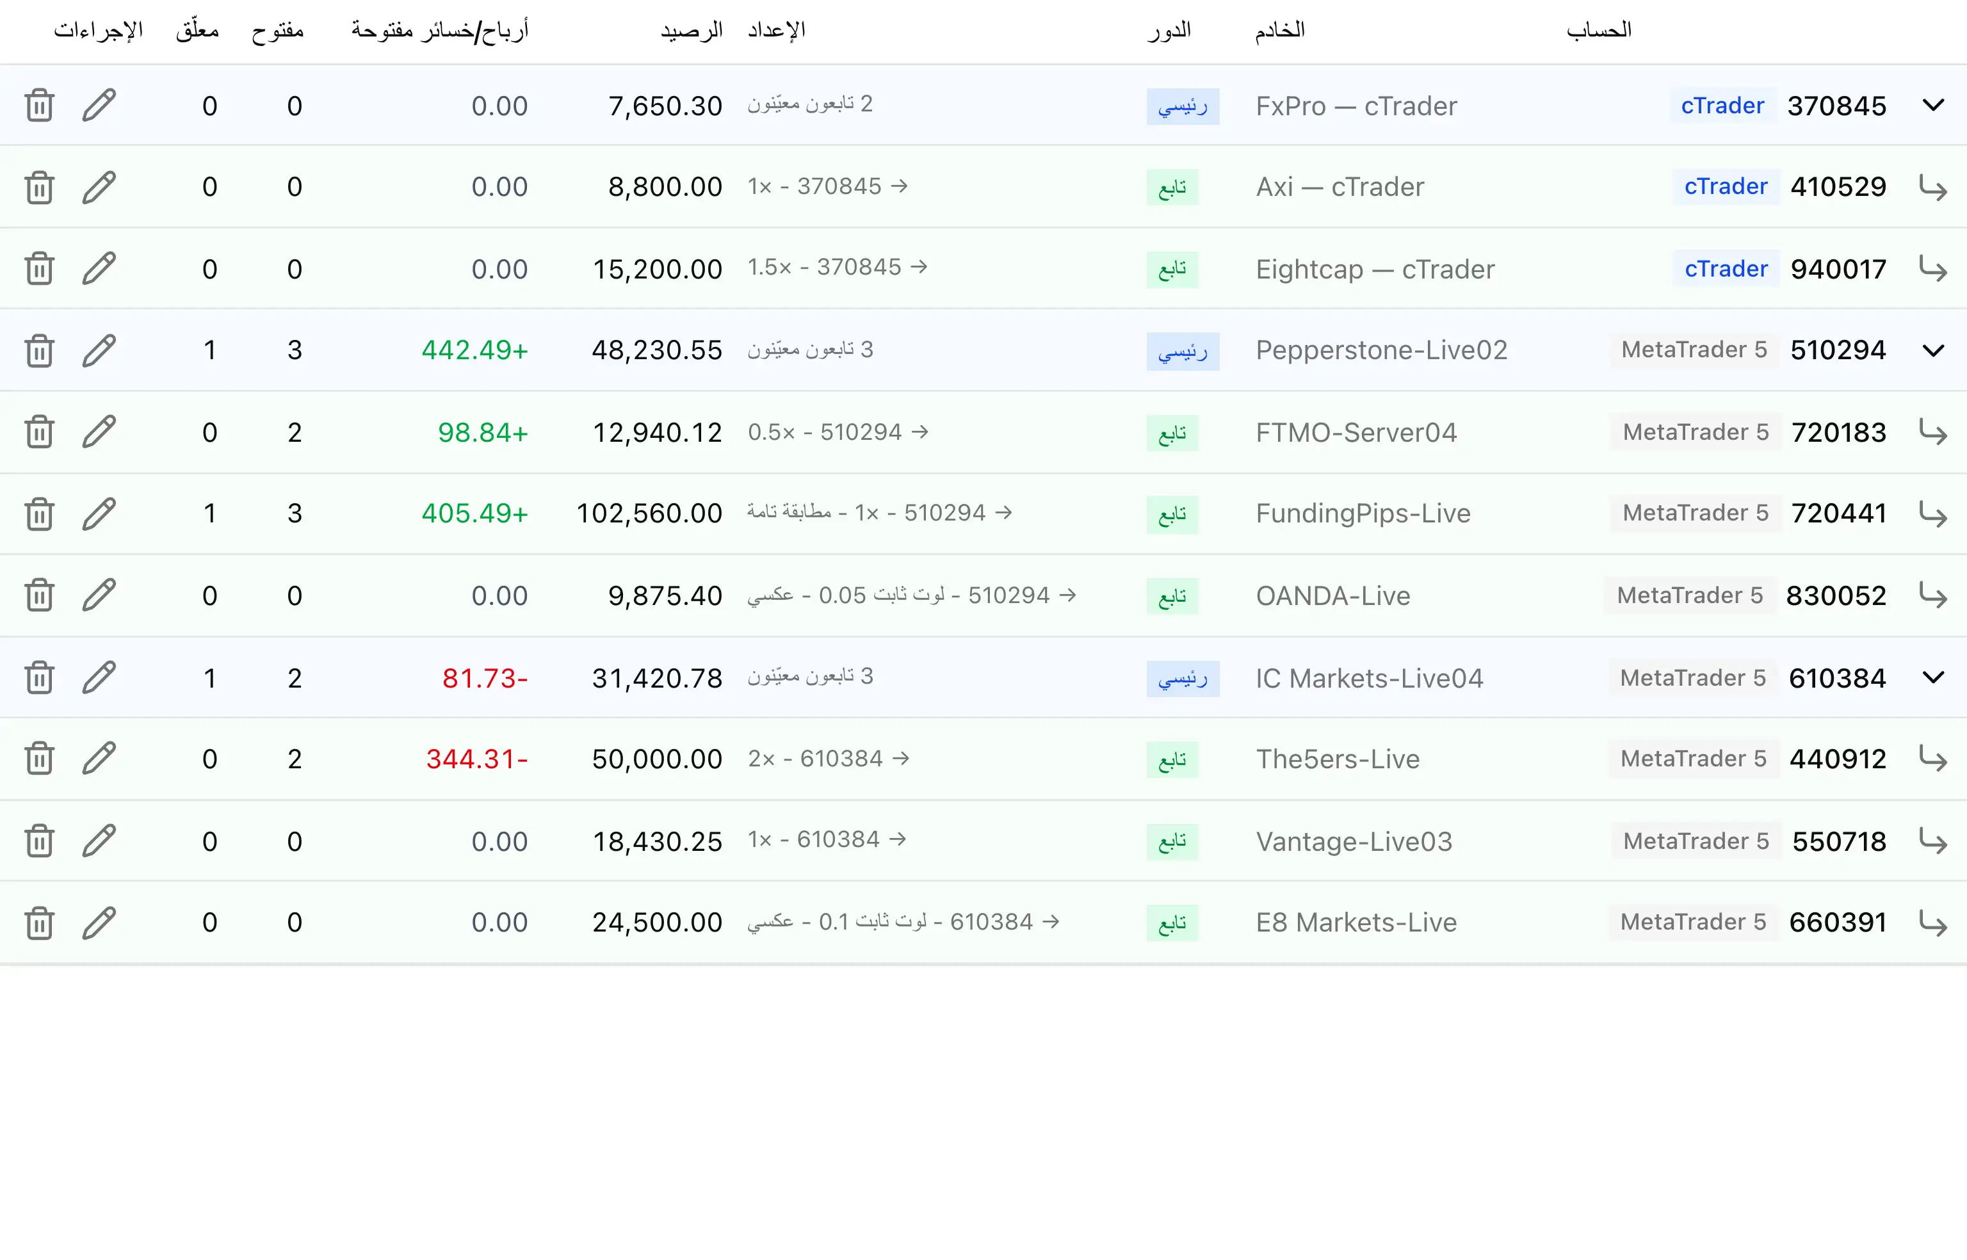Screen dimensions: 1967x1260
Task: Delete account 370845 with trash icon
Action: pyautogui.click(x=39, y=106)
